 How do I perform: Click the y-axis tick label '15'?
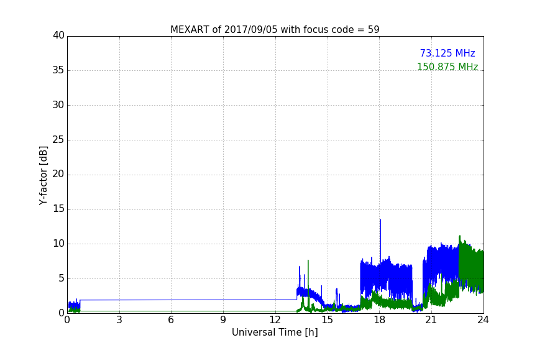pyautogui.click(x=58, y=209)
